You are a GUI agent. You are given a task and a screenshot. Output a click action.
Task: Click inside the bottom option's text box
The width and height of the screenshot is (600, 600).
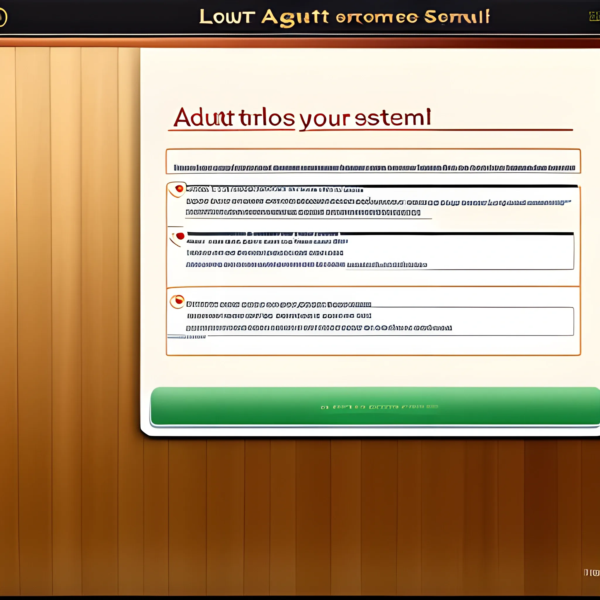coord(380,321)
